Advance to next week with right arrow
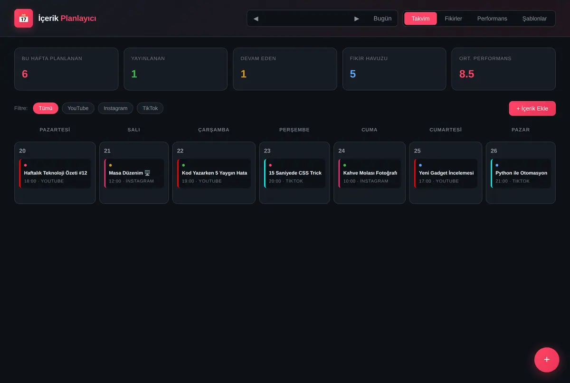 pos(357,19)
